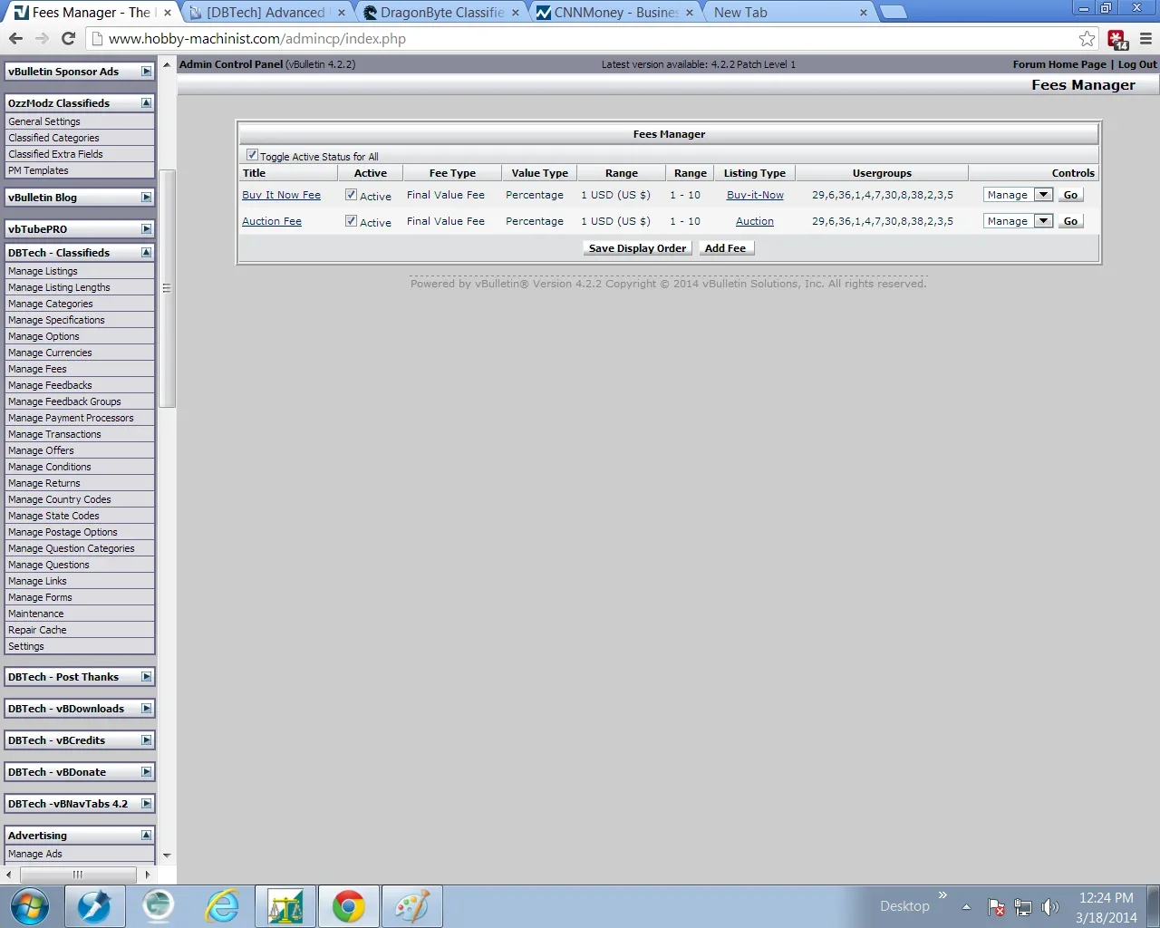1160x928 pixels.
Task: Click the sidebar vertical scrollbar thumb
Action: point(167,288)
